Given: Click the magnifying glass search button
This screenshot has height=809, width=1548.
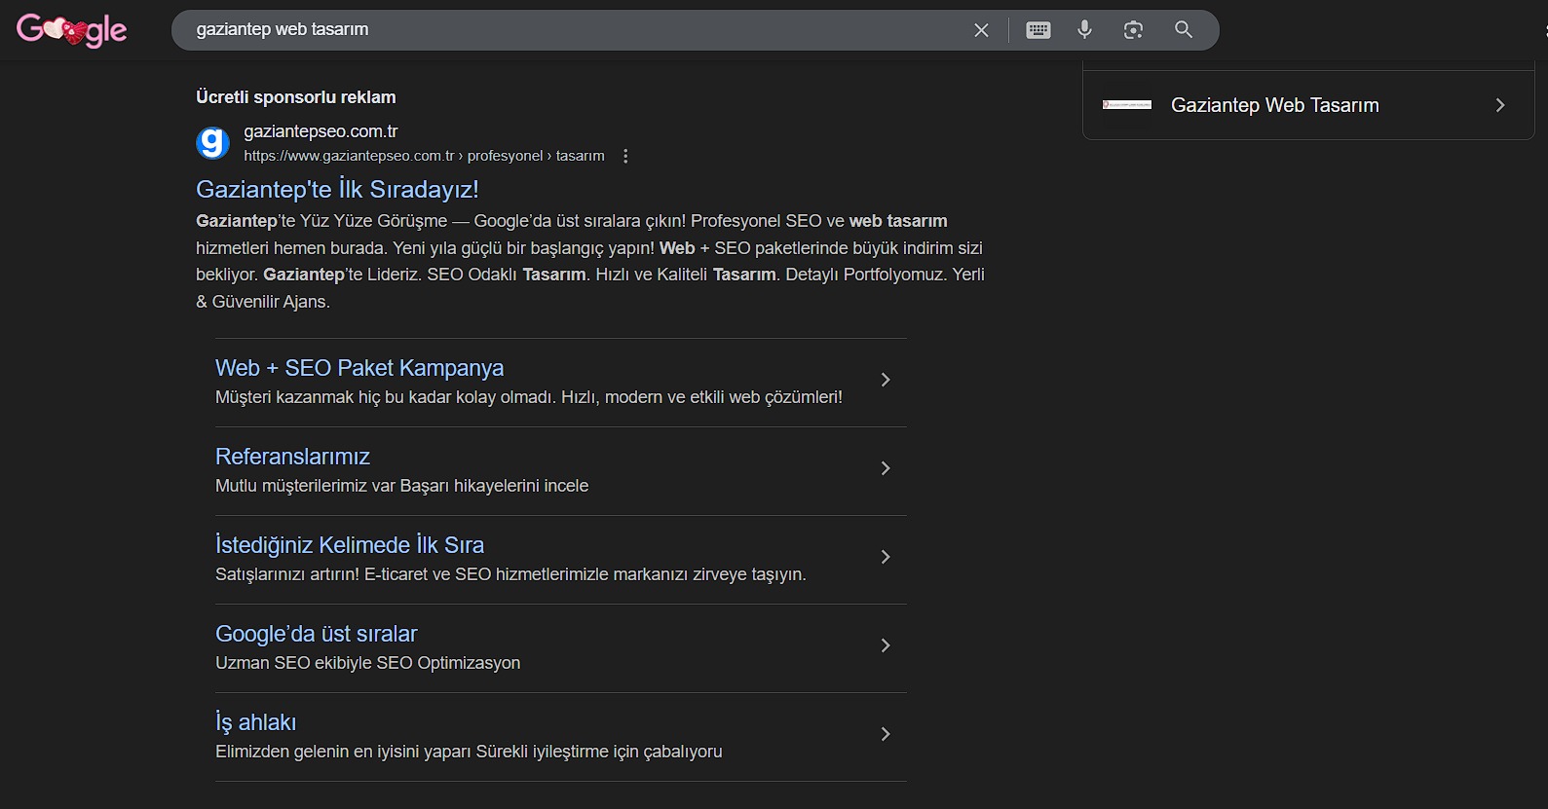Looking at the screenshot, I should [1184, 30].
